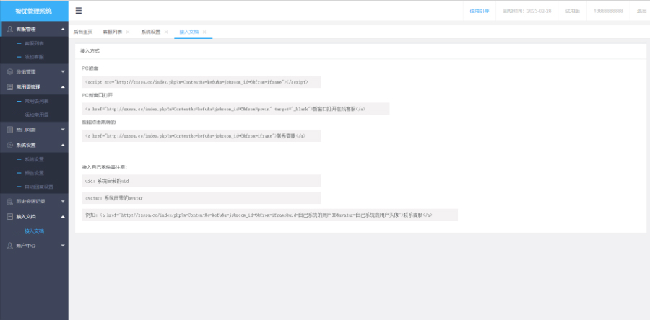Click the 接入自己系统需注意 label
This screenshot has height=320, width=650.
pos(105,167)
